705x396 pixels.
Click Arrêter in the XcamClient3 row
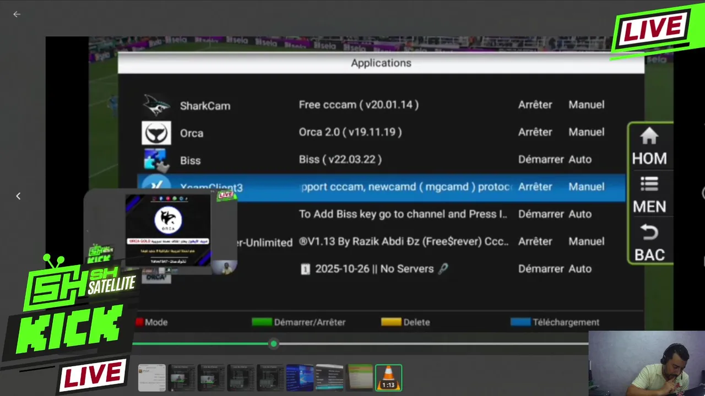[x=535, y=187]
